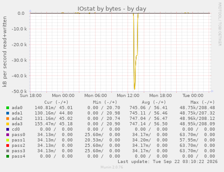Click the pass1 max value '57.95m/ 0.00'

click(197, 140)
